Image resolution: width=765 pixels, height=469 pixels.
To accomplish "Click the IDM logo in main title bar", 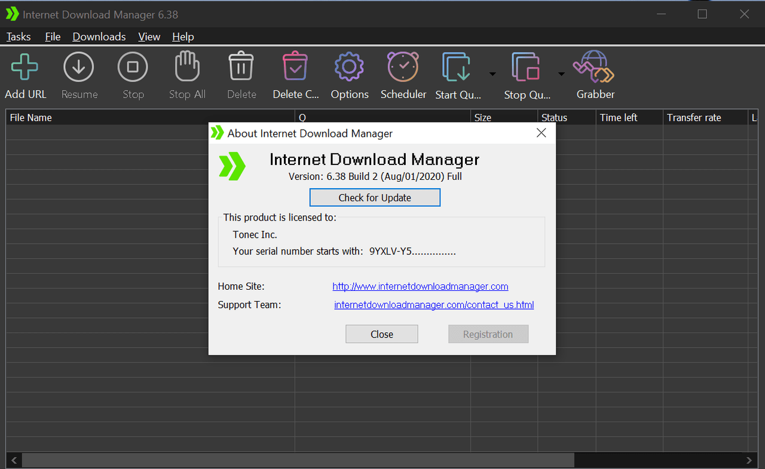I will 12,14.
